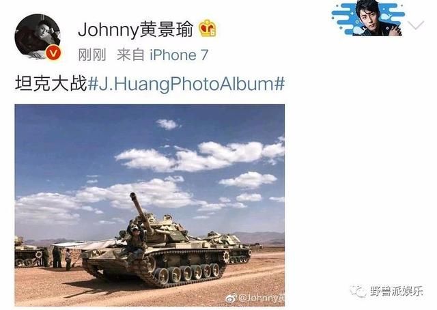The height and width of the screenshot is (310, 437).
Task: Open the Johnny黄景瑜 username link
Action: pyautogui.click(x=136, y=29)
